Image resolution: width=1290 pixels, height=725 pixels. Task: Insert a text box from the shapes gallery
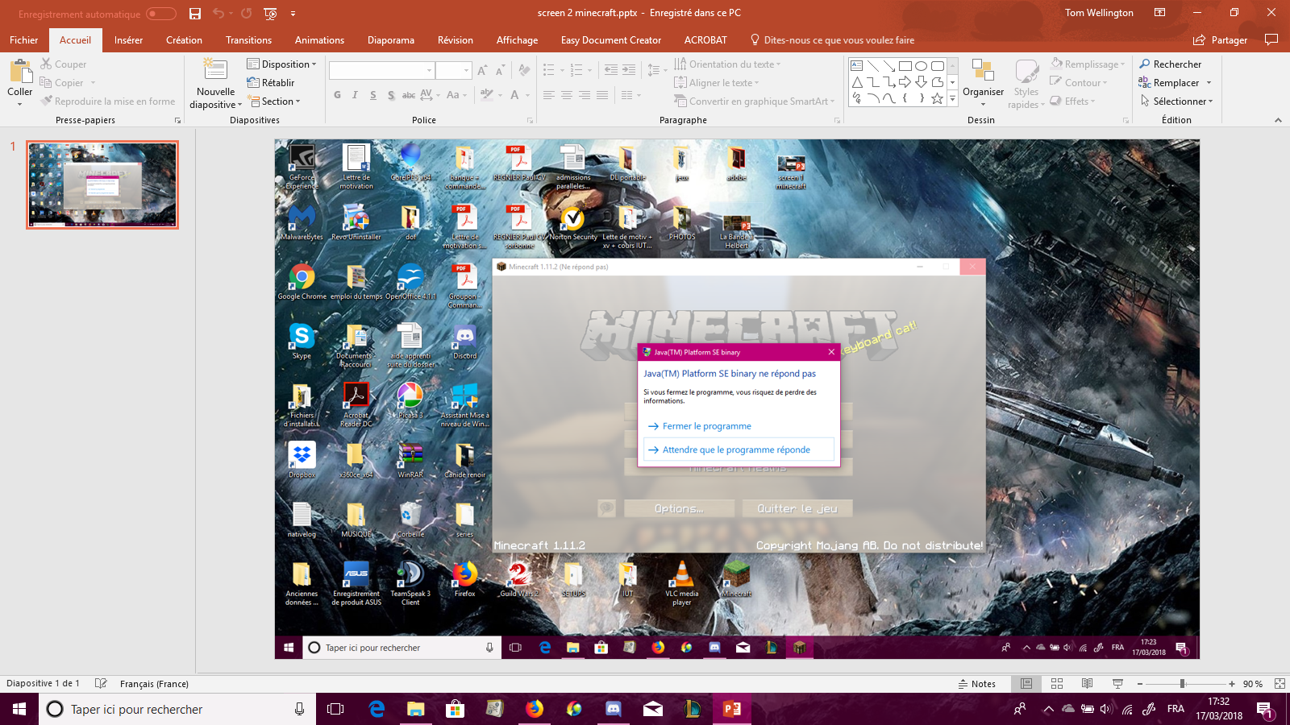click(856, 66)
